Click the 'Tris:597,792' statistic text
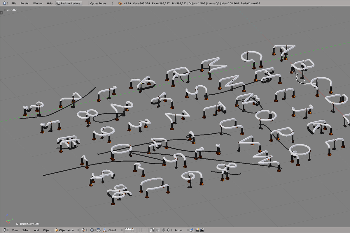 pos(179,3)
